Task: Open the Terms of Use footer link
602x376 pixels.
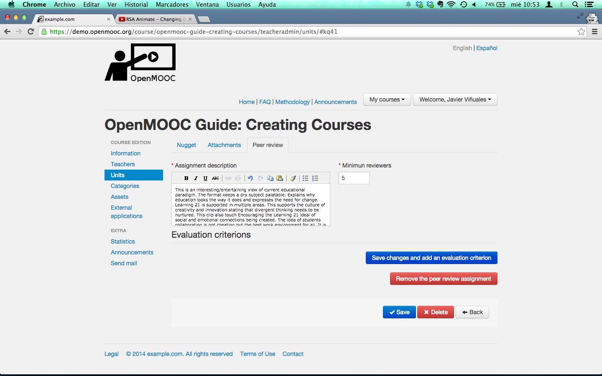Action: [x=258, y=354]
